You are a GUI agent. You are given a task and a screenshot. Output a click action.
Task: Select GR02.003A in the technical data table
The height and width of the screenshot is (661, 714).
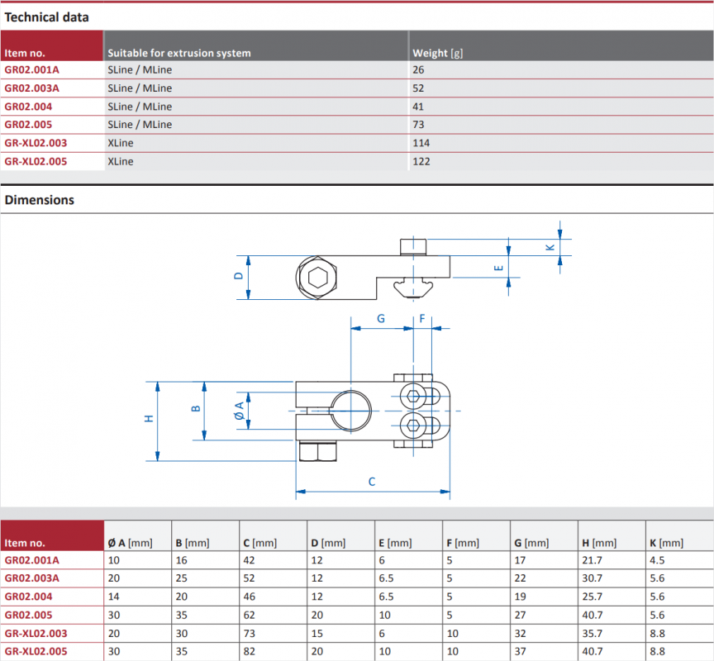point(32,88)
